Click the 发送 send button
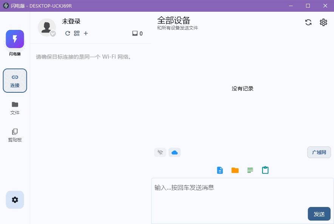 [319, 214]
